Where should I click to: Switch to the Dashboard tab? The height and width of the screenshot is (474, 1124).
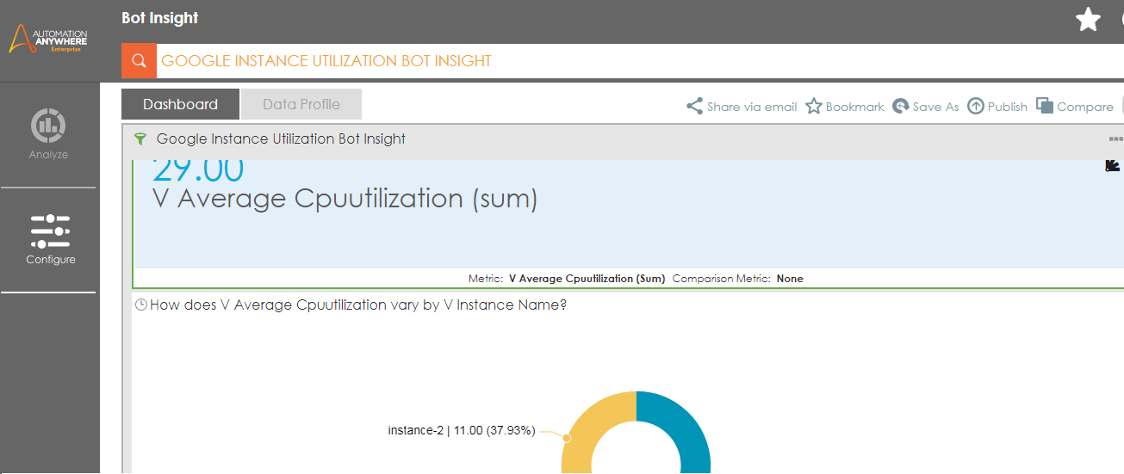coord(180,104)
